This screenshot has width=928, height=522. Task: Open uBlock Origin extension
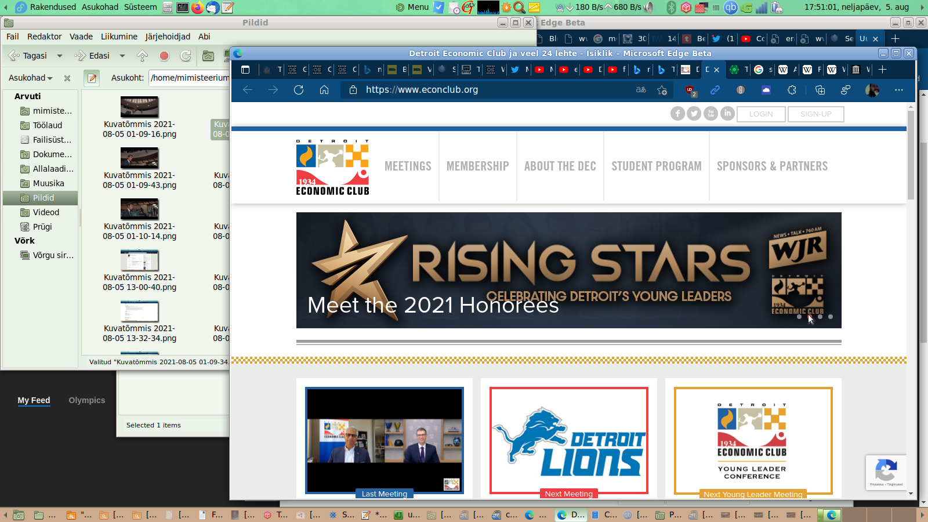pyautogui.click(x=690, y=90)
